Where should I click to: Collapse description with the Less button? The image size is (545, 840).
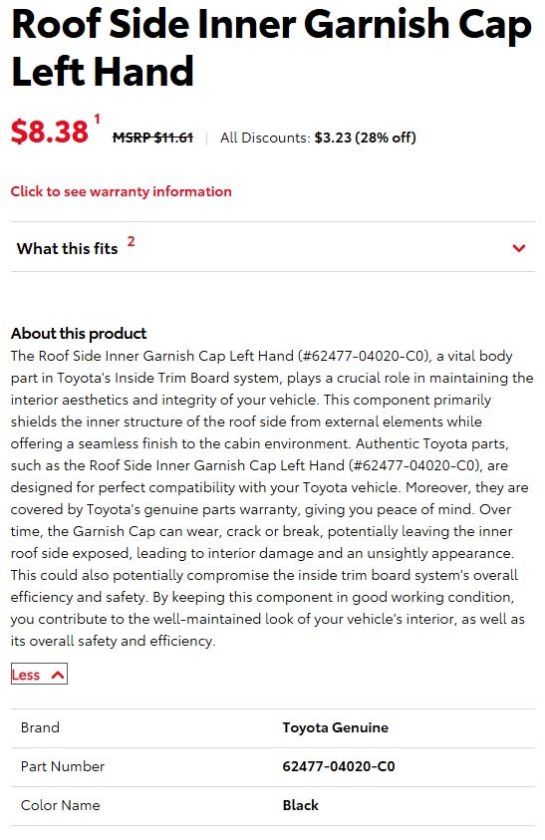[x=39, y=675]
